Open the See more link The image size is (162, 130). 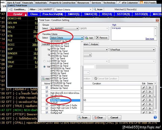pos(150,39)
